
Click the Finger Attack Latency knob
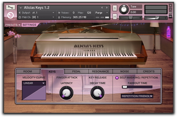pyautogui.click(x=66, y=93)
